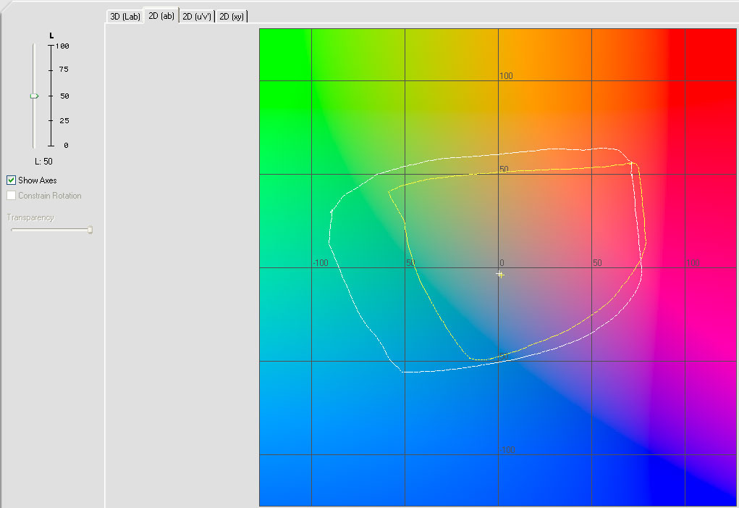Click the 100 mark on the L scale
Image resolution: width=739 pixels, height=508 pixels.
[62, 46]
